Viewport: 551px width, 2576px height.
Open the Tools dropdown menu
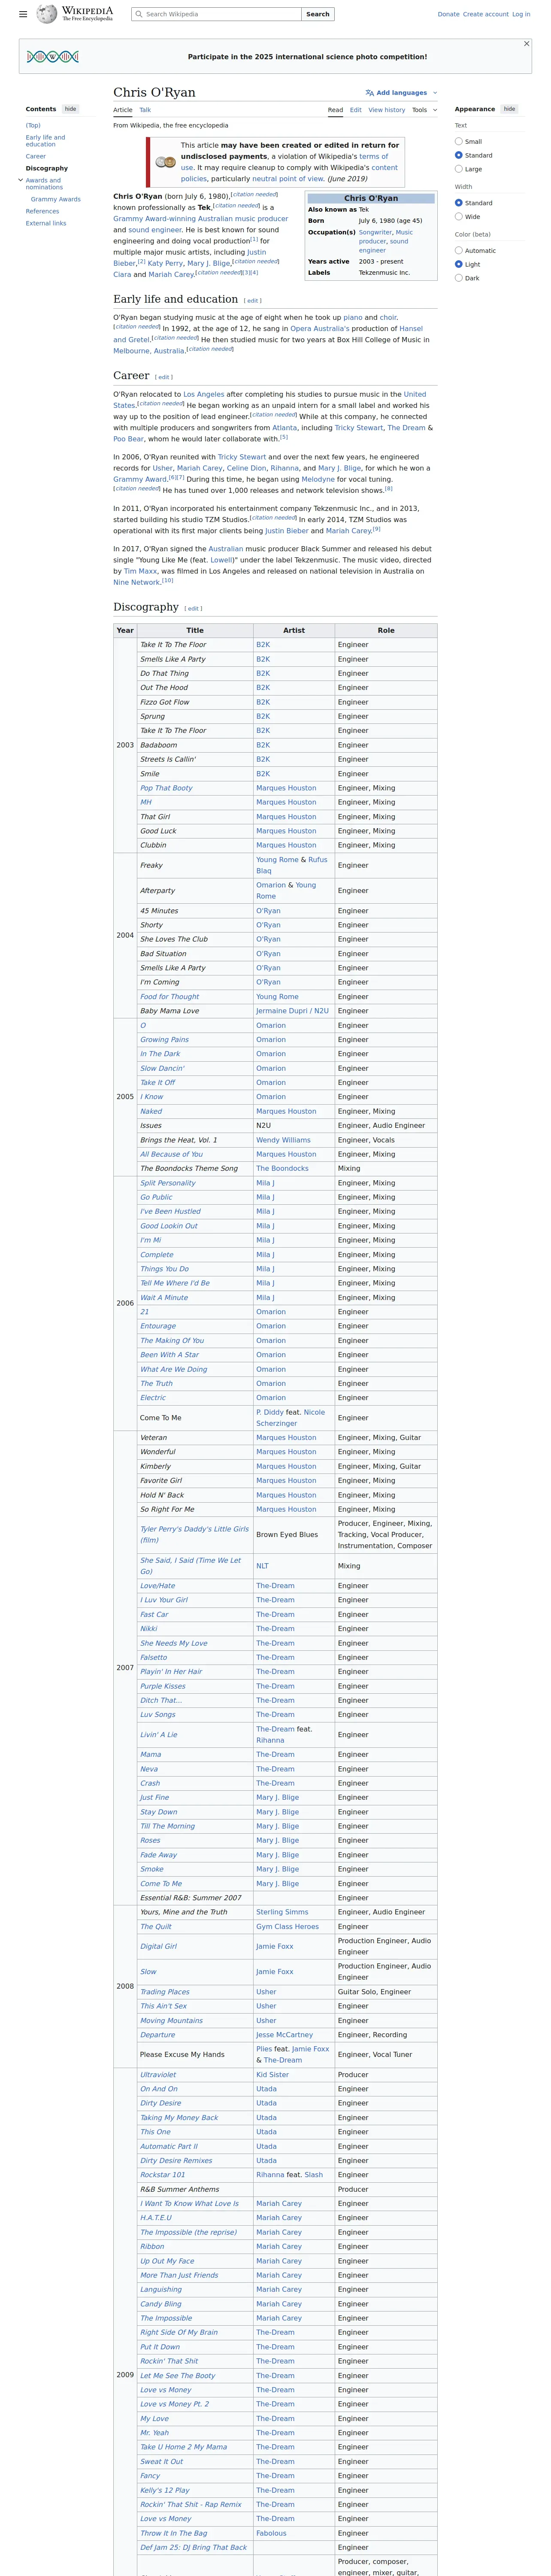tap(424, 110)
